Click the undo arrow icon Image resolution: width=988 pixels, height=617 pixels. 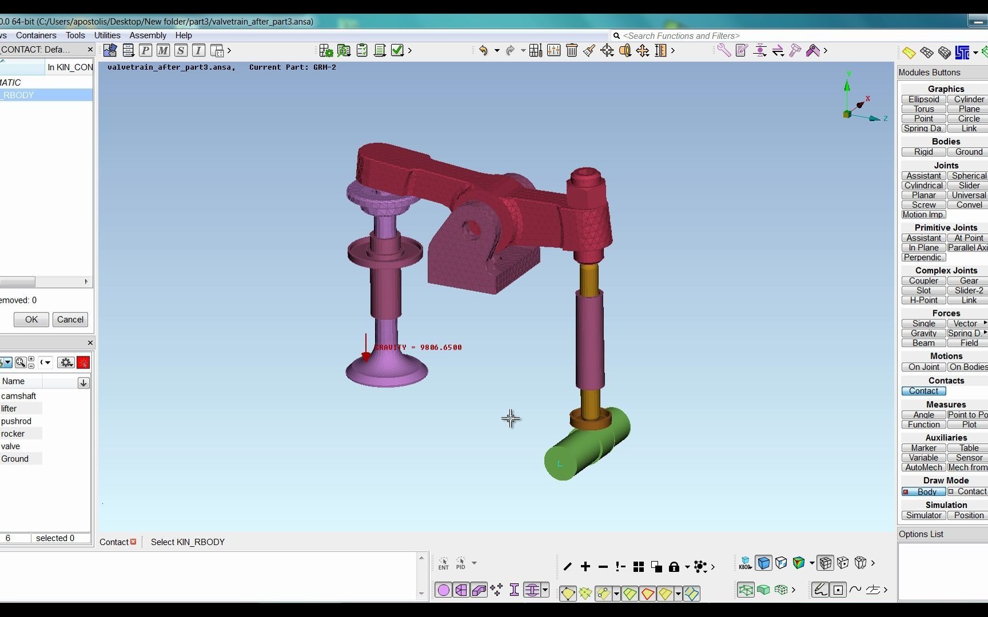(x=483, y=50)
